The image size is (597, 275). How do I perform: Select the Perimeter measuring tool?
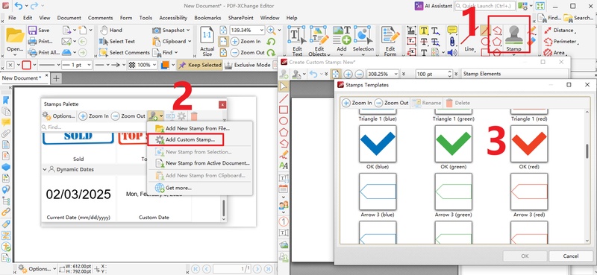pyautogui.click(x=560, y=41)
